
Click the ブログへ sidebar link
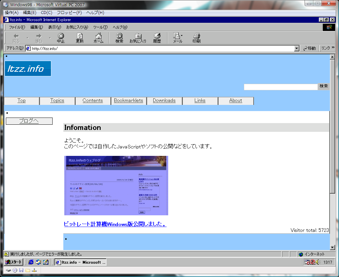coord(29,121)
